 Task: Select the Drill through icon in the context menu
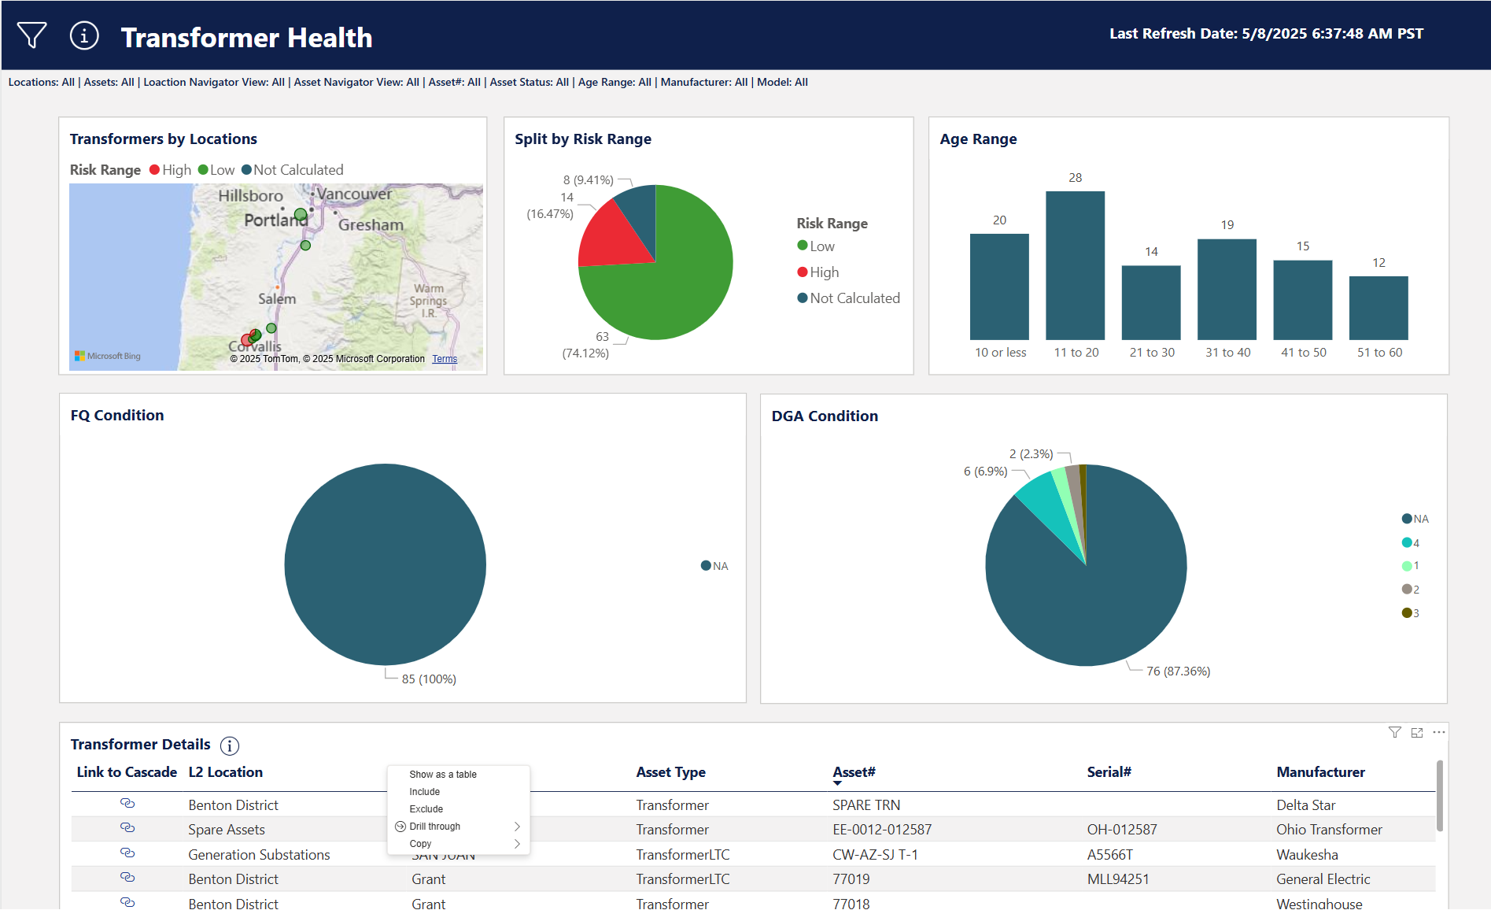(x=401, y=826)
